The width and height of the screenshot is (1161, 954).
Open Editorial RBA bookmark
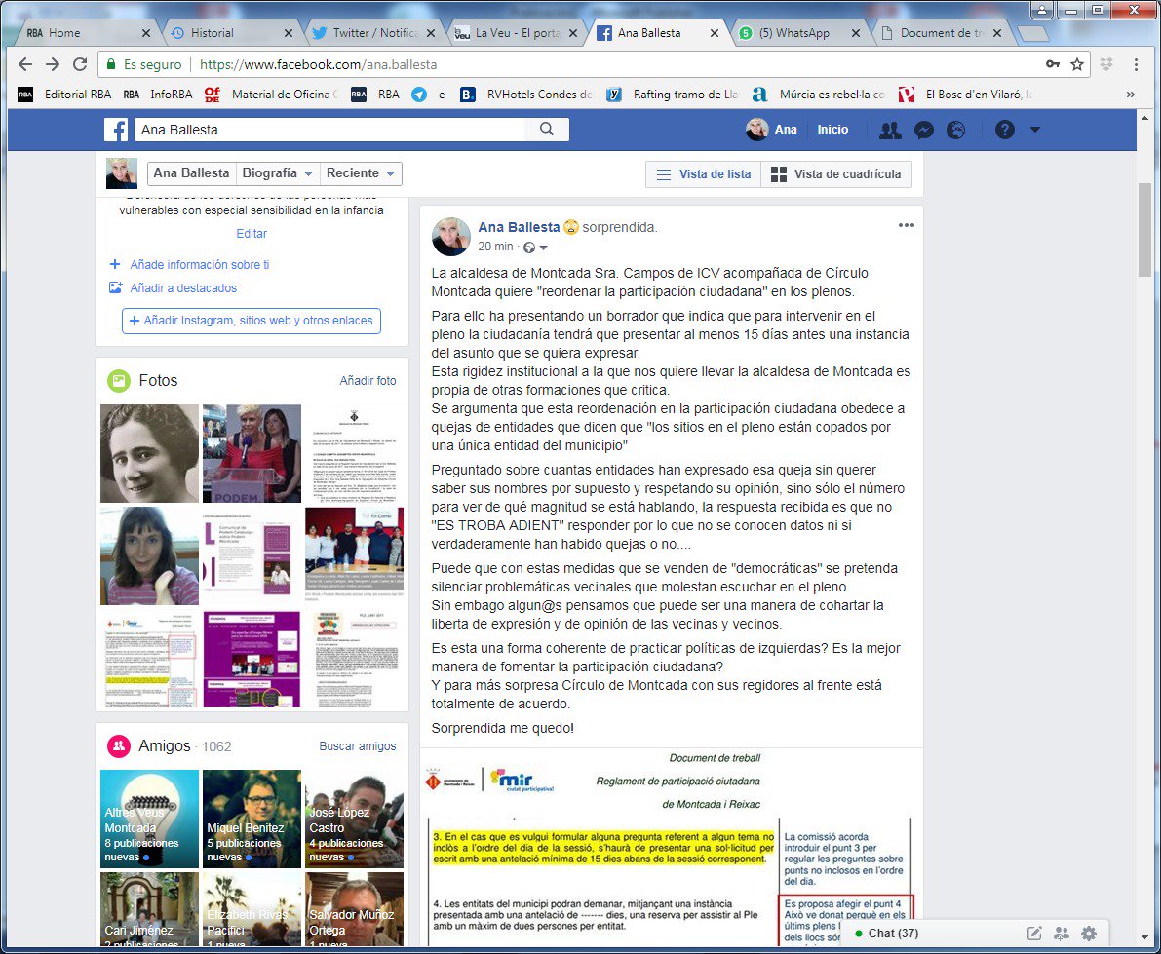pos(65,94)
